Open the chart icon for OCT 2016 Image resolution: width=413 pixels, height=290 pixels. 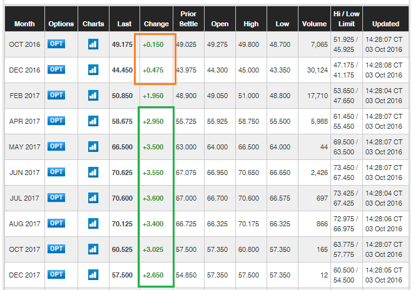(93, 44)
